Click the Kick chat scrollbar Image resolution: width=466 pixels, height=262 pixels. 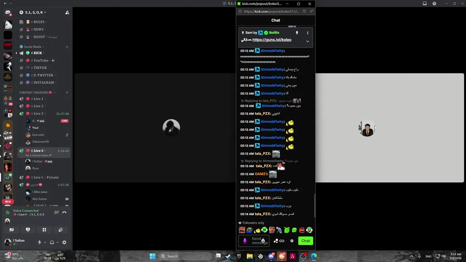tap(314, 205)
